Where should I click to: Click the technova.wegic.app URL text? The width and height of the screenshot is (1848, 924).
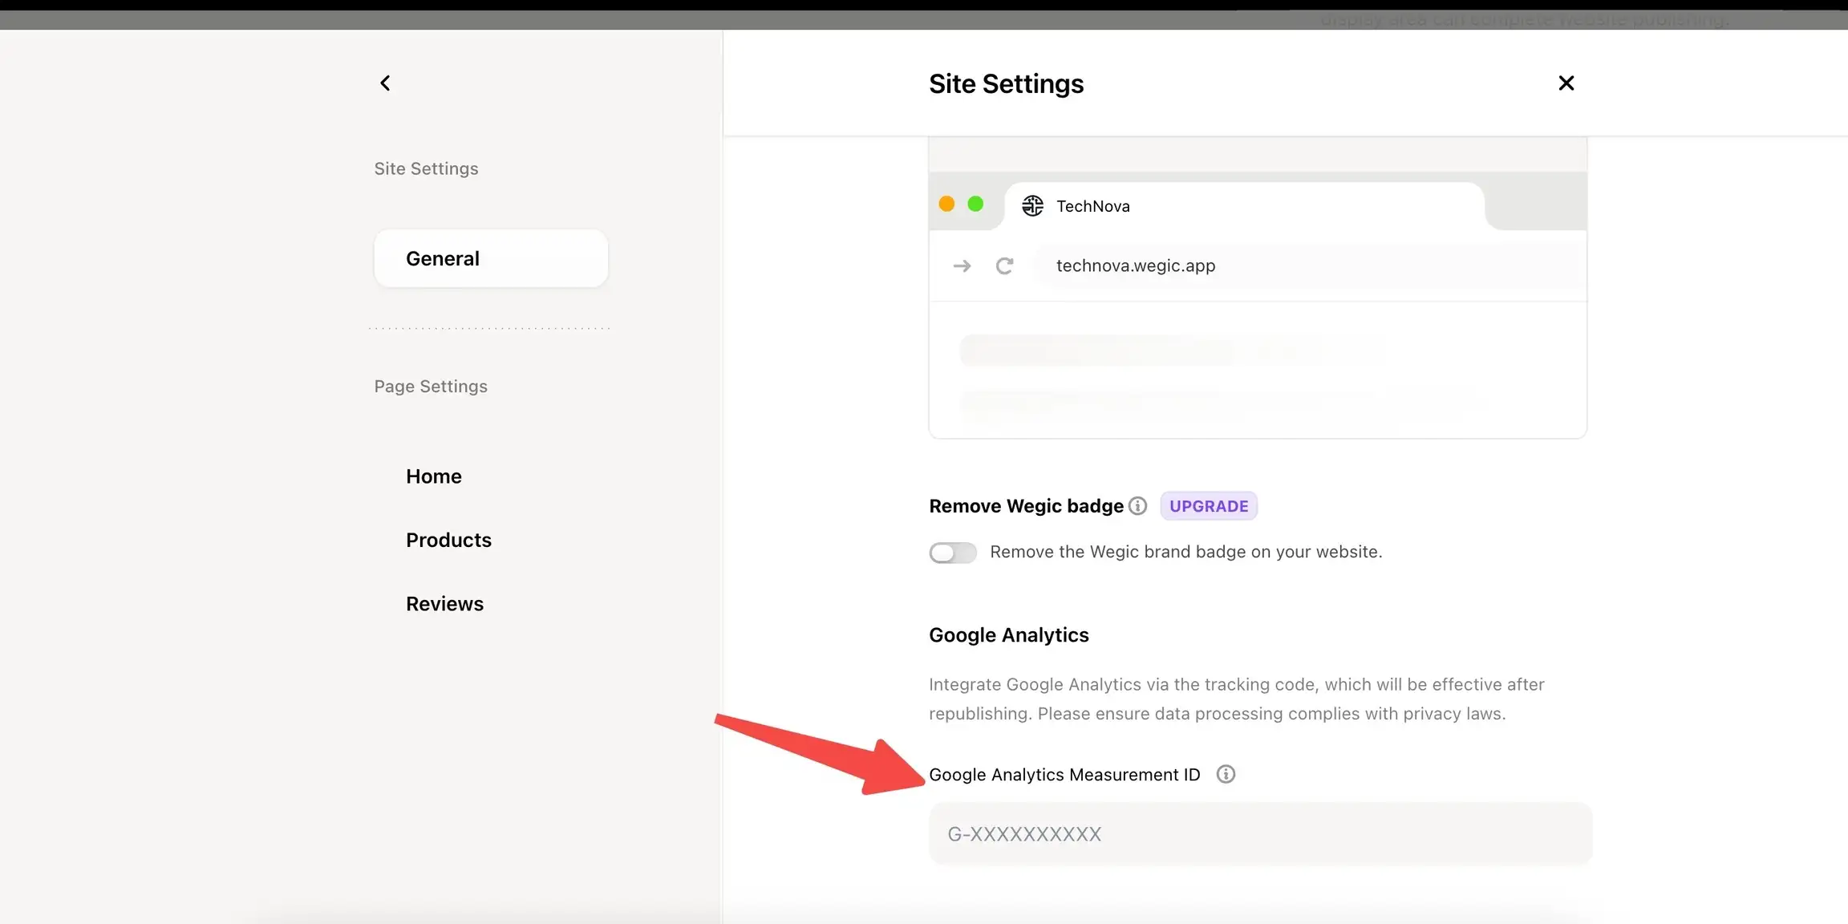pyautogui.click(x=1136, y=265)
